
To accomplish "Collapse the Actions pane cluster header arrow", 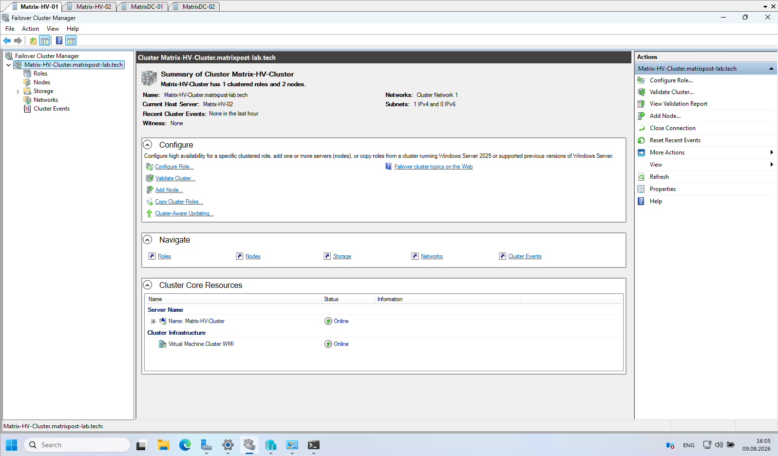I will [771, 69].
